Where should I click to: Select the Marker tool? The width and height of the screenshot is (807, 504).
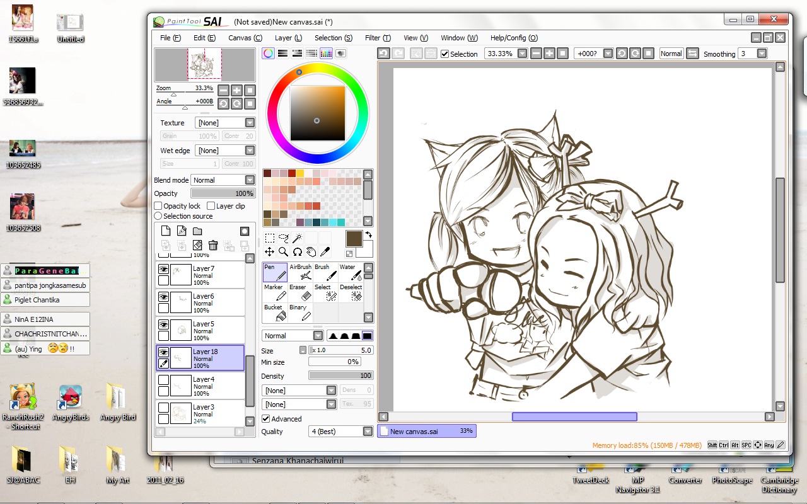click(275, 292)
